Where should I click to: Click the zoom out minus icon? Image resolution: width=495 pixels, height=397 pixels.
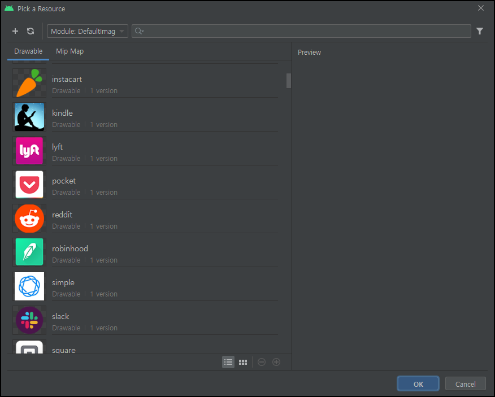coord(262,362)
